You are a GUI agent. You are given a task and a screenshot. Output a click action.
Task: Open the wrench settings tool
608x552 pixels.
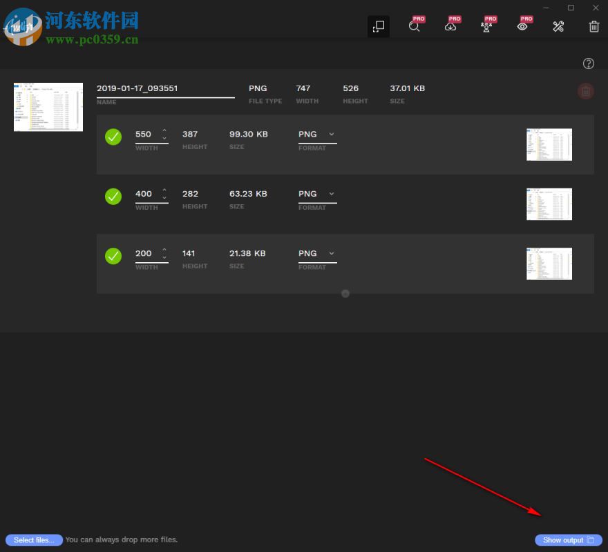(558, 26)
